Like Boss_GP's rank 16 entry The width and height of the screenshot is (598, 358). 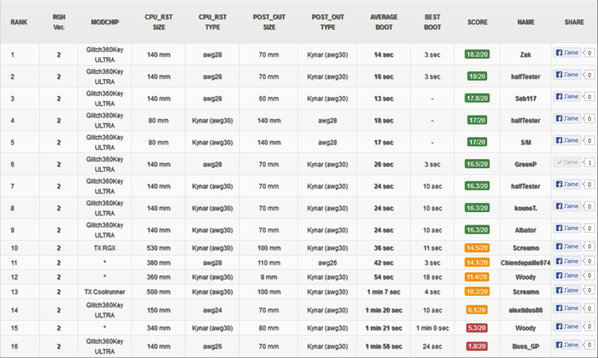tap(567, 345)
